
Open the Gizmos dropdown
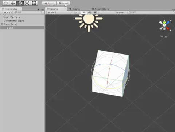[121, 12]
